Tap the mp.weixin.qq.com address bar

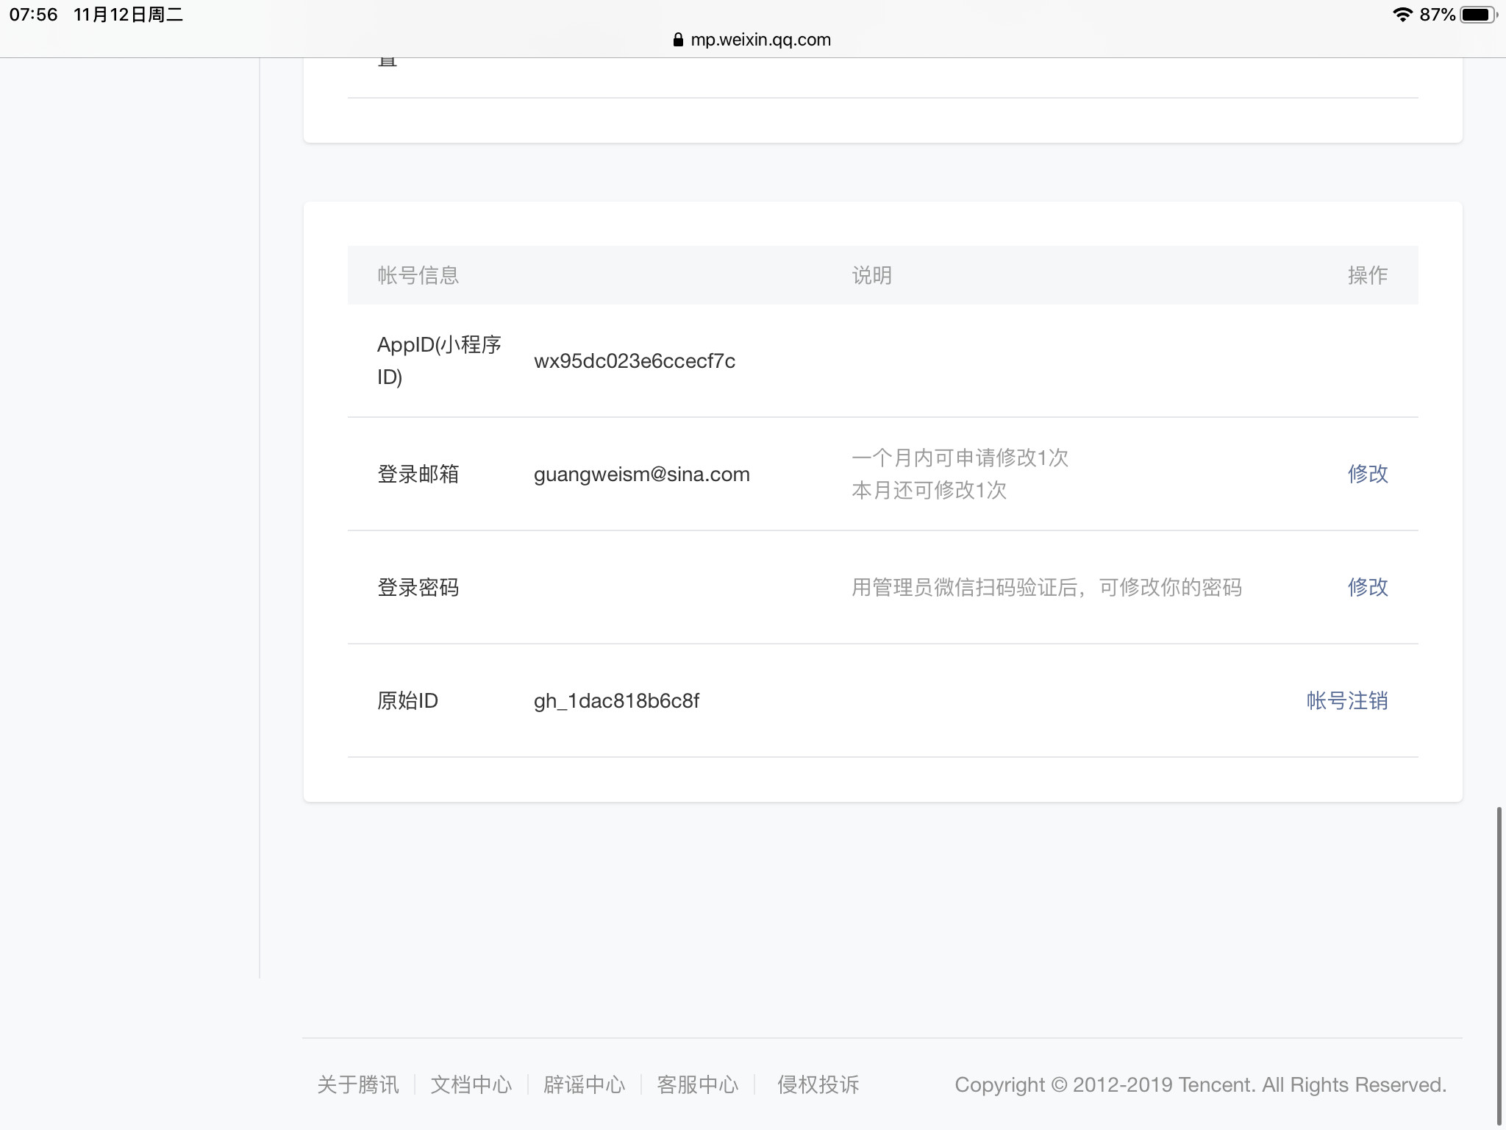[760, 40]
